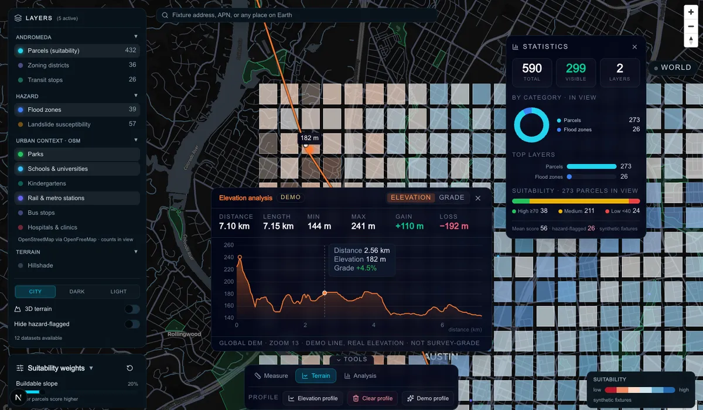The height and width of the screenshot is (410, 703).
Task: Click the Layers stack icon
Action: (19, 18)
